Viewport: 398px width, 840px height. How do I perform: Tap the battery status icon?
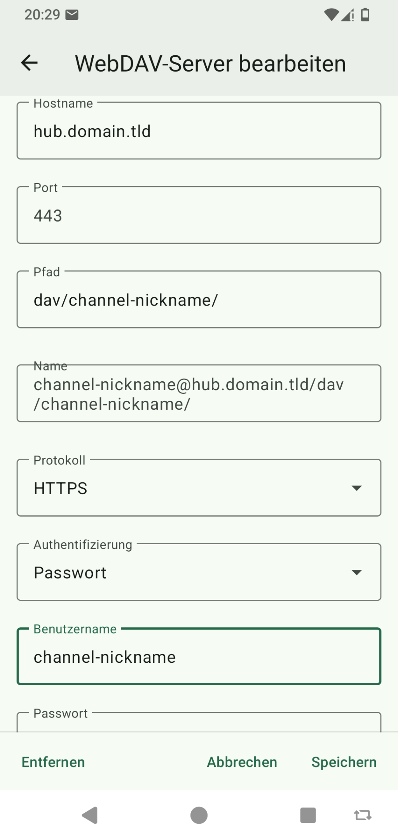365,15
